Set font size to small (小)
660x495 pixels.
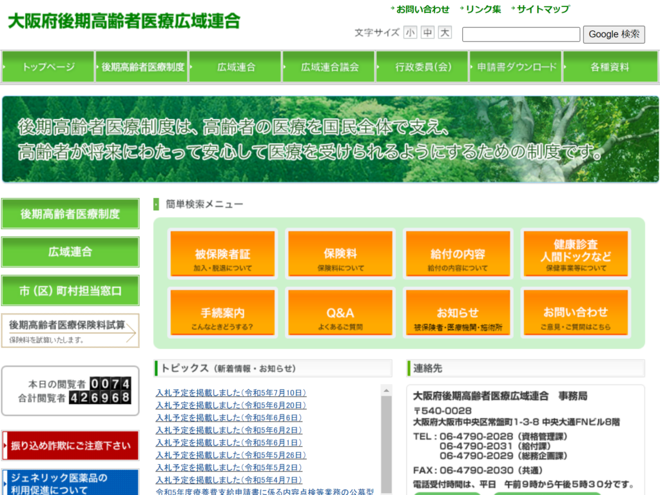point(411,33)
